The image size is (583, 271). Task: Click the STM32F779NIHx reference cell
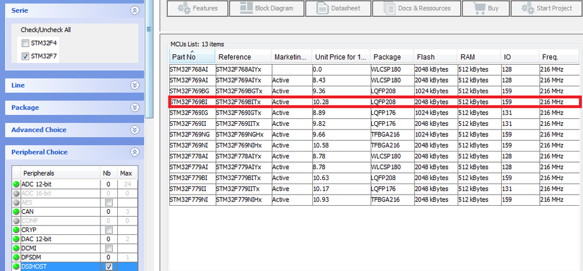[243, 200]
